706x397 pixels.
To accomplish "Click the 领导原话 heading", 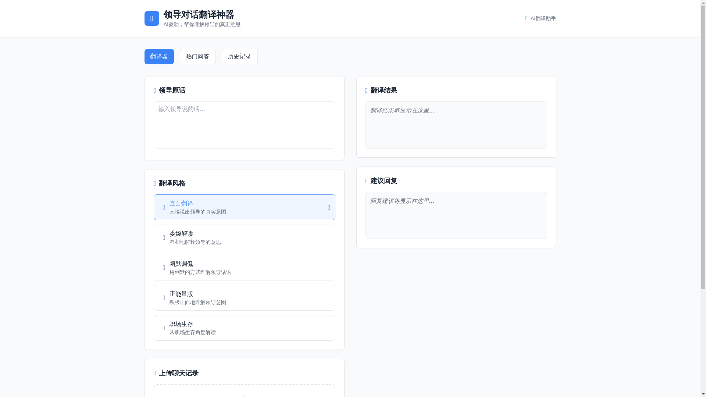I will point(172,90).
